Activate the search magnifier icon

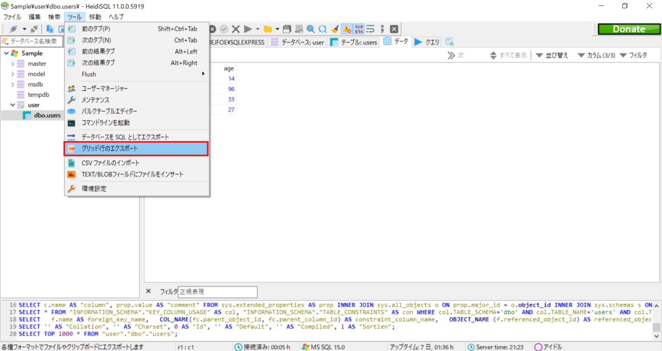click(x=310, y=29)
